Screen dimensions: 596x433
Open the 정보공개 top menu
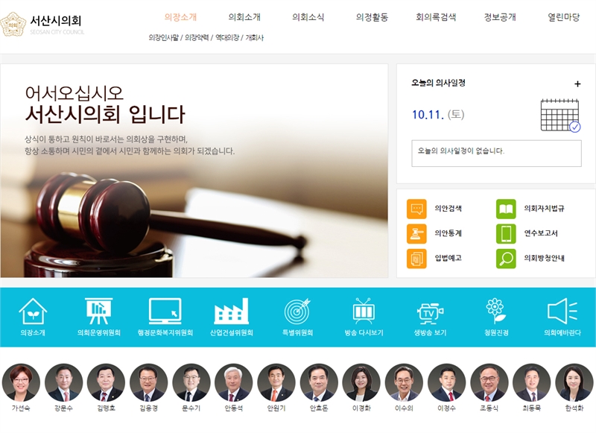click(x=500, y=17)
